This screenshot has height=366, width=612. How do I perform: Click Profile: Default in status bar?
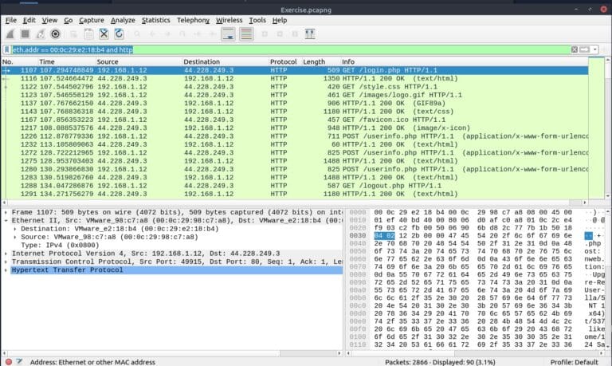point(574,362)
